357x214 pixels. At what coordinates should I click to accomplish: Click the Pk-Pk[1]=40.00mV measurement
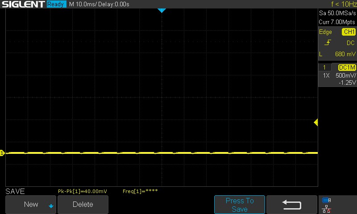coord(83,191)
